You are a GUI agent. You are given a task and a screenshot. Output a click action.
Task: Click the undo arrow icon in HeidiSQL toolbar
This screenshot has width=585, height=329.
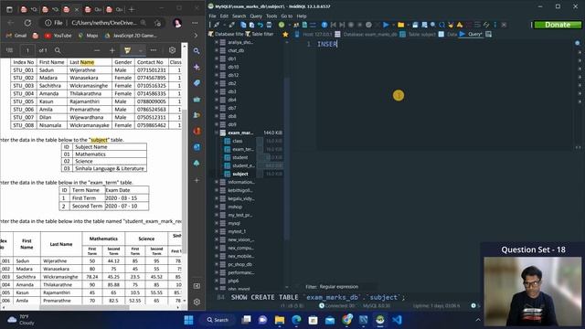[261, 25]
